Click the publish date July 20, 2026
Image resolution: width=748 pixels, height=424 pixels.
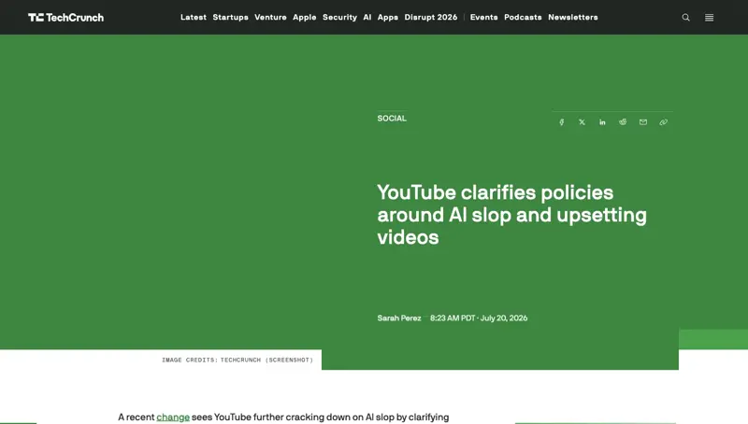[504, 318]
